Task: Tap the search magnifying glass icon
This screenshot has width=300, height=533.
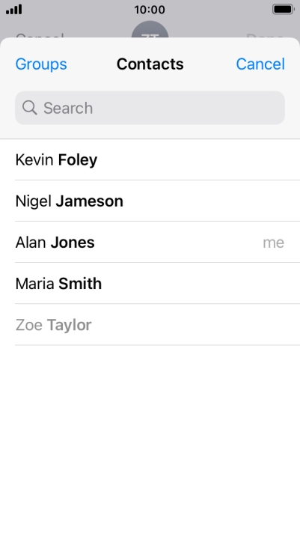Action: (x=30, y=108)
